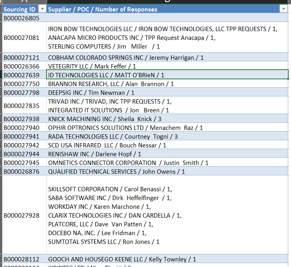Select the QUALIFIED TECHNICAL SERVICES cell
The width and height of the screenshot is (291, 267).
pyautogui.click(x=167, y=171)
